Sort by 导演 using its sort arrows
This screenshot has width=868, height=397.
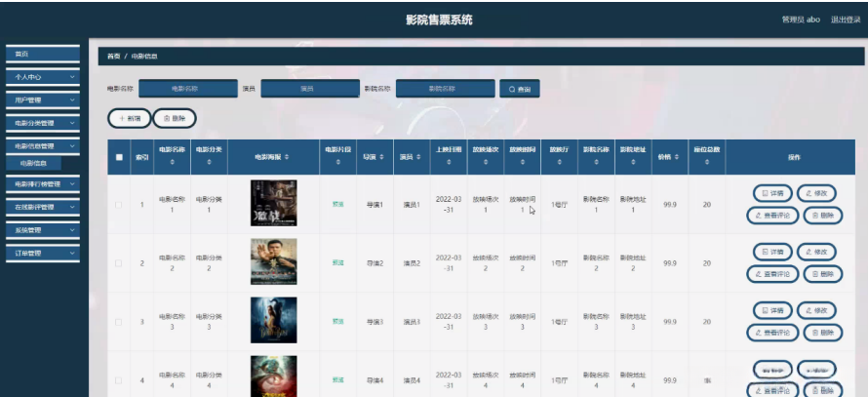pyautogui.click(x=381, y=157)
